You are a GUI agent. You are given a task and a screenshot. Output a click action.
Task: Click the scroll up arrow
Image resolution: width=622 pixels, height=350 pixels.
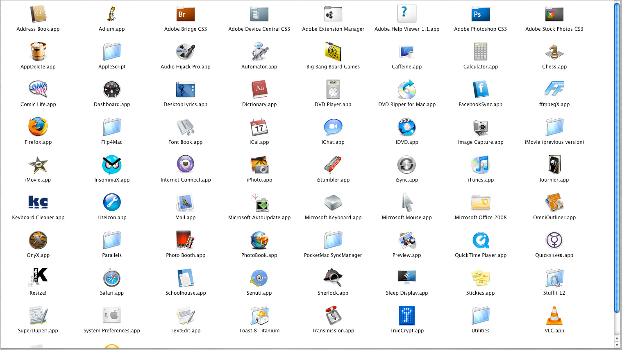tap(617, 339)
